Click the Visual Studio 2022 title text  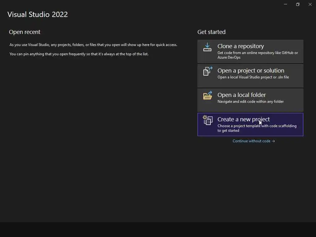(x=37, y=15)
